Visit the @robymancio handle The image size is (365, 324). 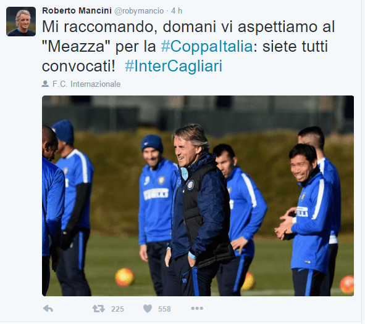coord(139,11)
